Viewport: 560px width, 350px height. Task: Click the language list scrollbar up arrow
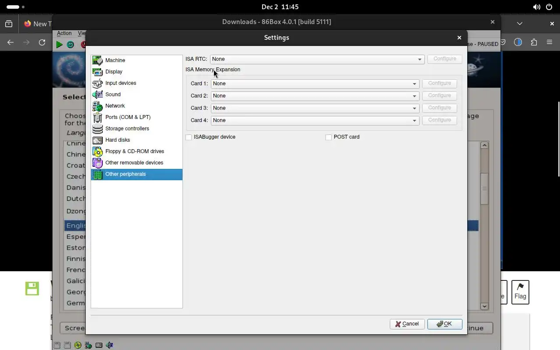(484, 145)
